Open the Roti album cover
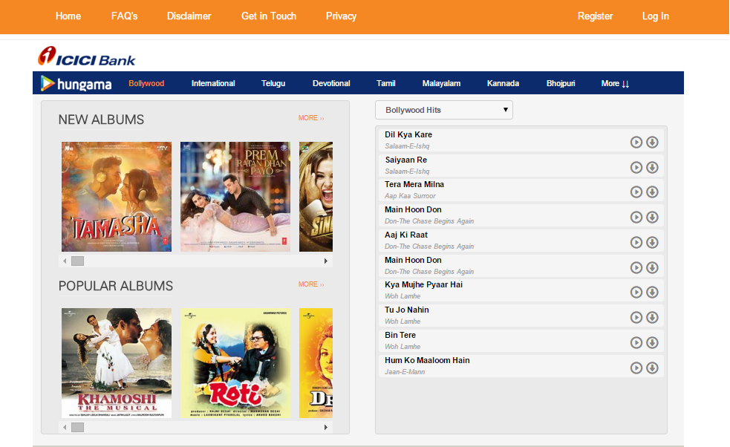Screen dimensions: 730x447 [x=235, y=362]
